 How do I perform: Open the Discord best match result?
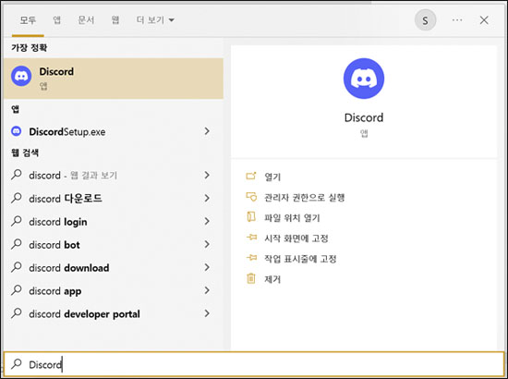tap(114, 79)
